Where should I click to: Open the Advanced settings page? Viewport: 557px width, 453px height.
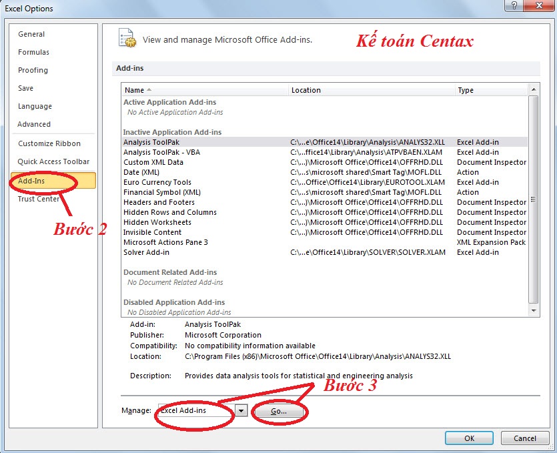point(36,124)
